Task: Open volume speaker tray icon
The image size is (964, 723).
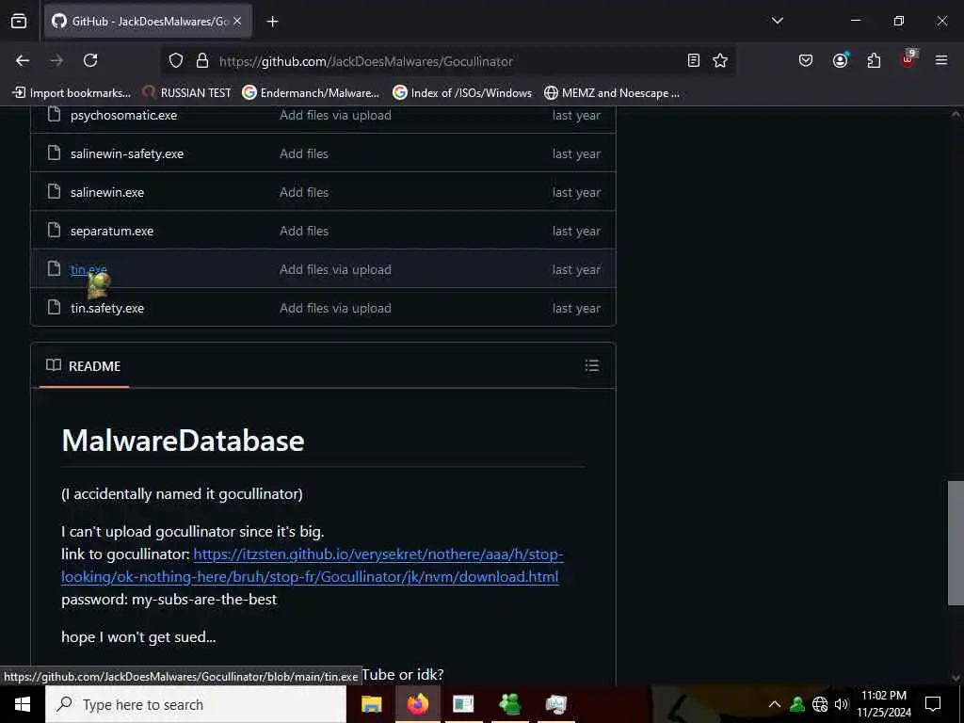Action: pyautogui.click(x=841, y=704)
